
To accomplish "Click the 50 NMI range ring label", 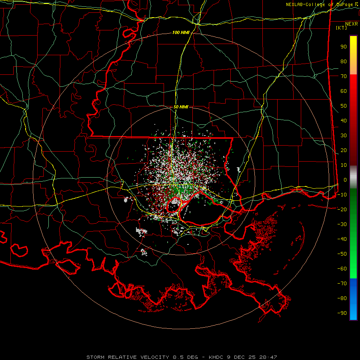I will pyautogui.click(x=181, y=107).
